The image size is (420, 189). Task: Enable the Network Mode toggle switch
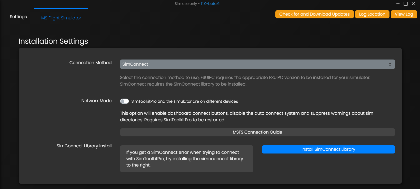pyautogui.click(x=124, y=101)
